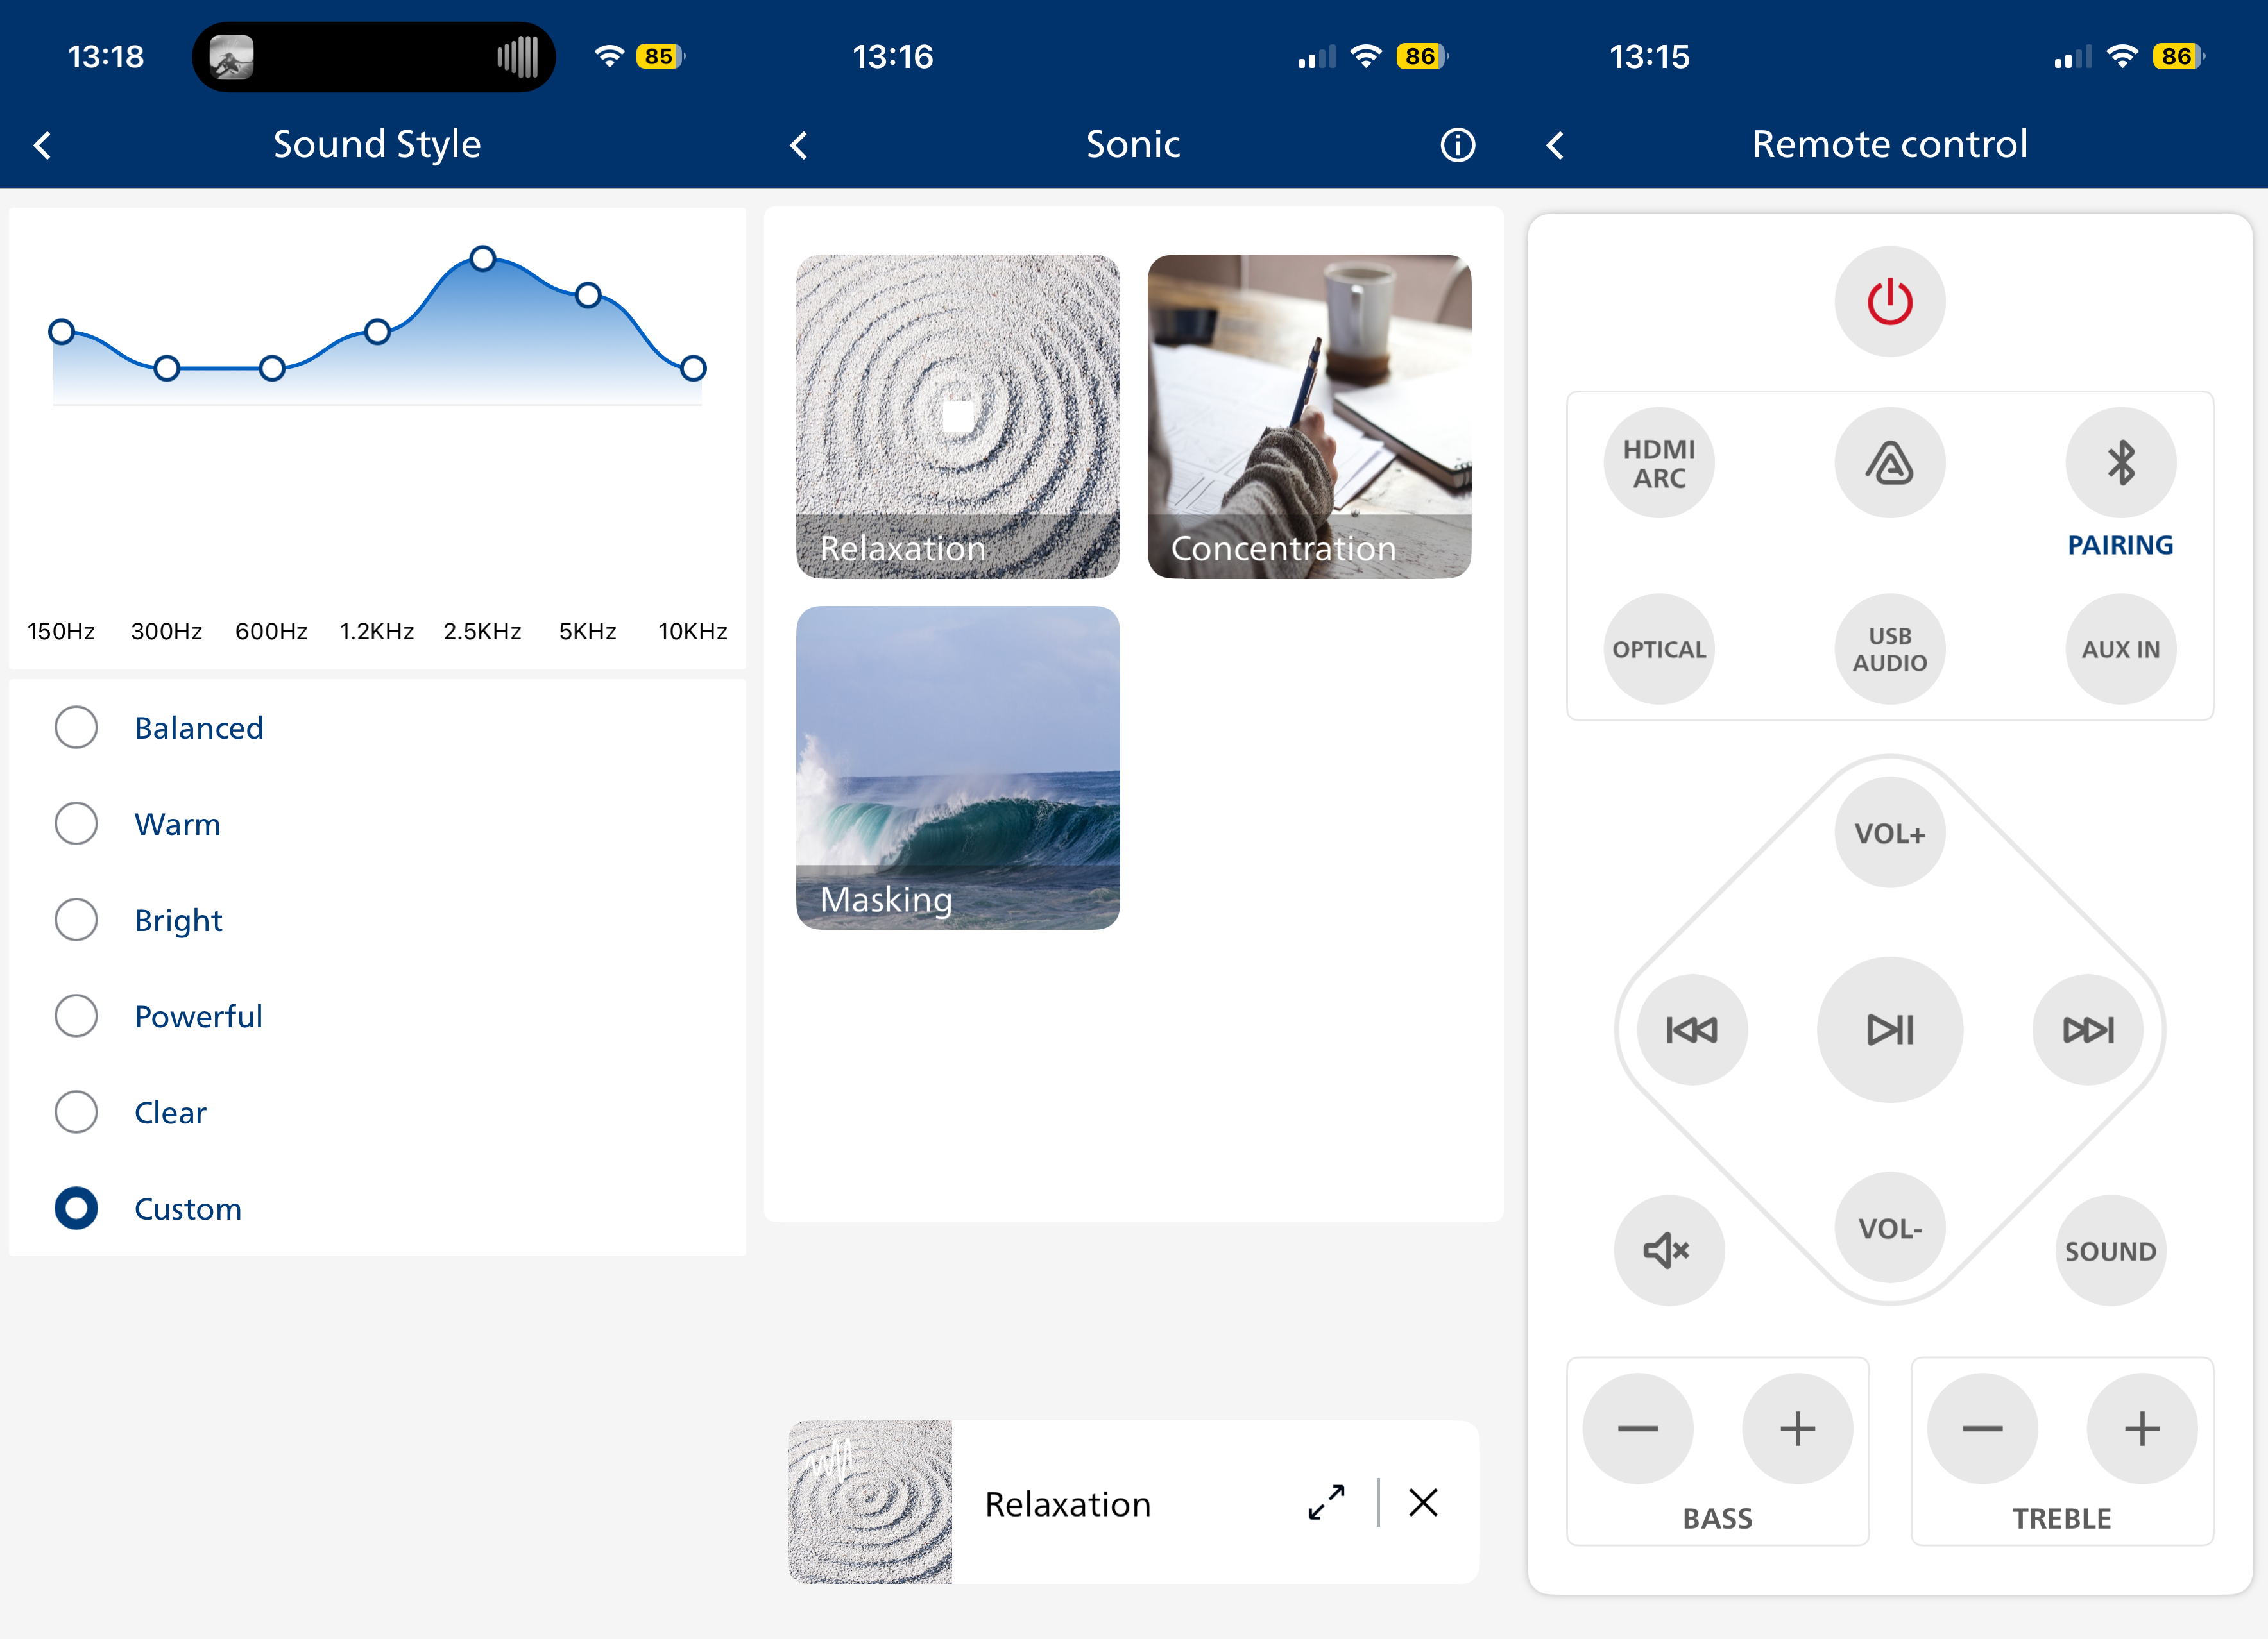Increase the BASS with plus
This screenshot has width=2268, height=1639.
1797,1429
